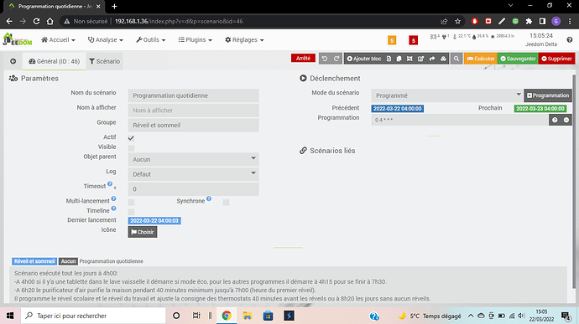Screen dimensions: 579x324
Task: Toggle the Multi-lancement checkbox
Action: tap(131, 203)
